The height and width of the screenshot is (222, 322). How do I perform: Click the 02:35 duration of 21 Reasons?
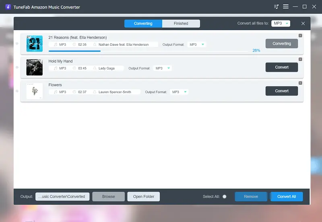pos(83,45)
